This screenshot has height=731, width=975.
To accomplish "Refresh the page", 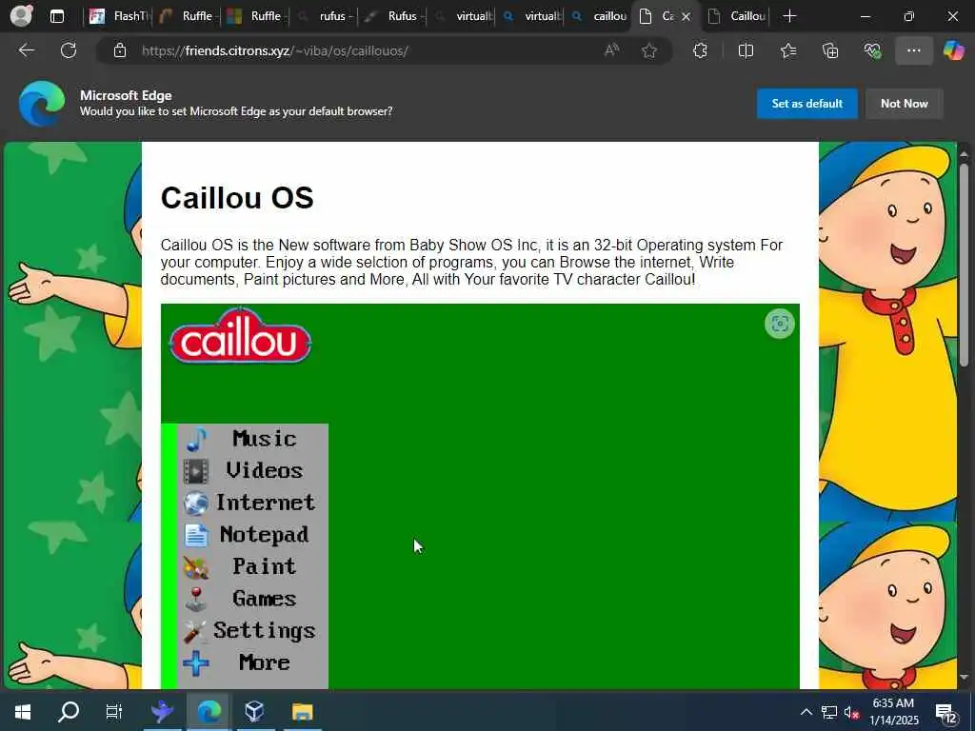I will point(69,50).
